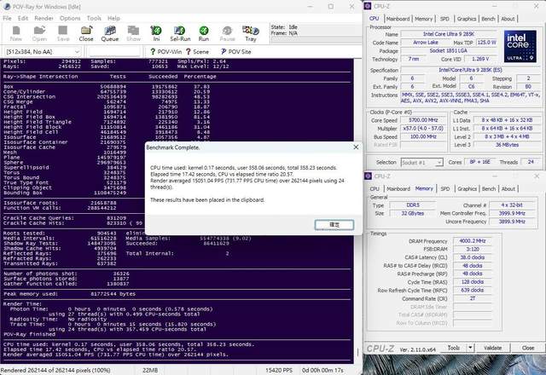The width and height of the screenshot is (546, 375).
Task: Click the DRAM Frequency 4000.2 MHz value
Action: (472, 240)
